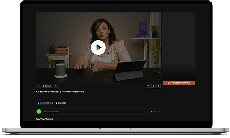The height and width of the screenshot is (138, 230).
Task: Click the green user avatar
Action: (39, 112)
